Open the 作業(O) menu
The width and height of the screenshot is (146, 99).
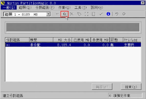click(x=64, y=8)
